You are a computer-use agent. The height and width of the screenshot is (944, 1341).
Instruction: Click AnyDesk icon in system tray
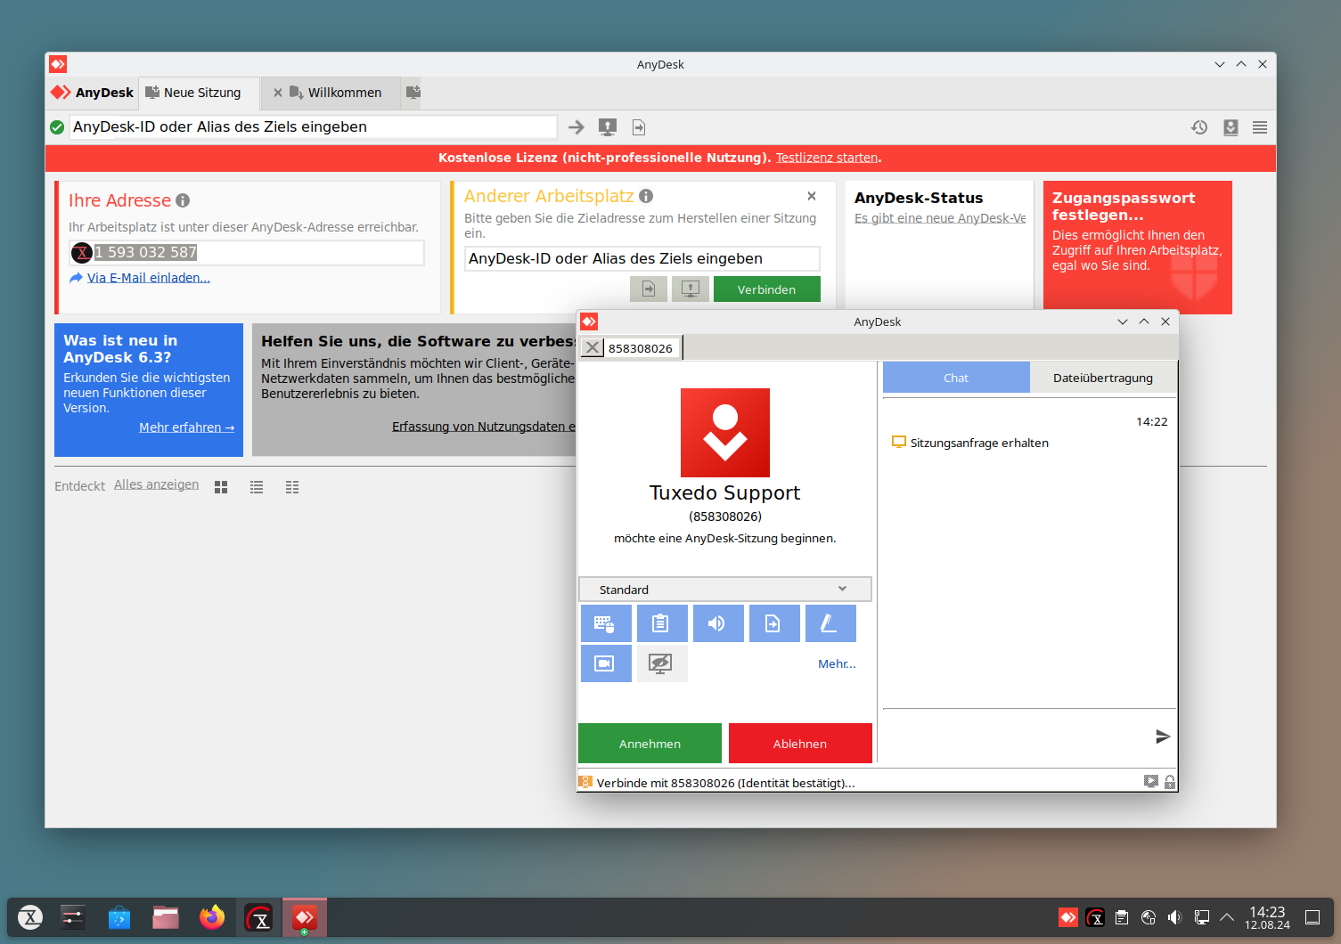pyautogui.click(x=1067, y=917)
